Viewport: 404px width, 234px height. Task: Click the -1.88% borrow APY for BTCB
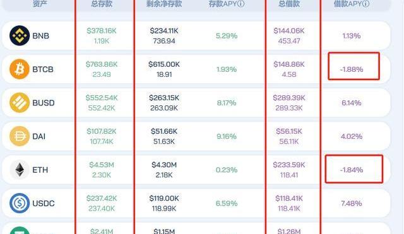[352, 69]
